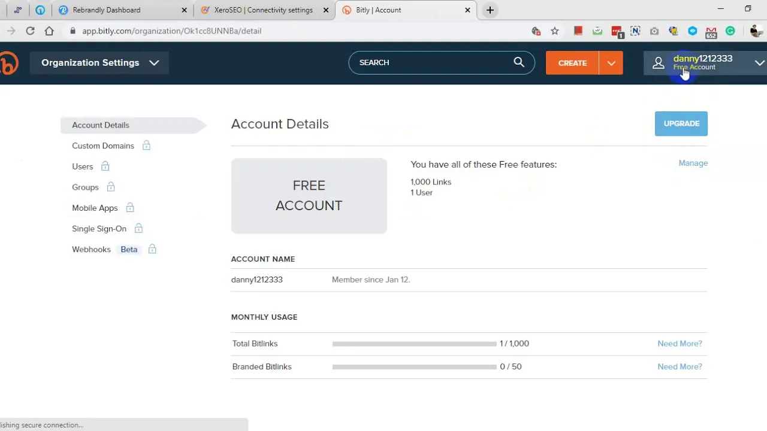Click the user profile silhouette icon

(x=658, y=63)
